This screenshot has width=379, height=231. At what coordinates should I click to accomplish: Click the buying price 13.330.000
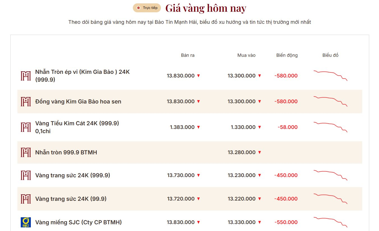click(242, 222)
